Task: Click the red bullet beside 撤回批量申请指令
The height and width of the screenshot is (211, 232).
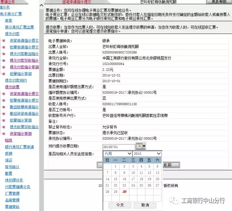Action: [x=4, y=107]
